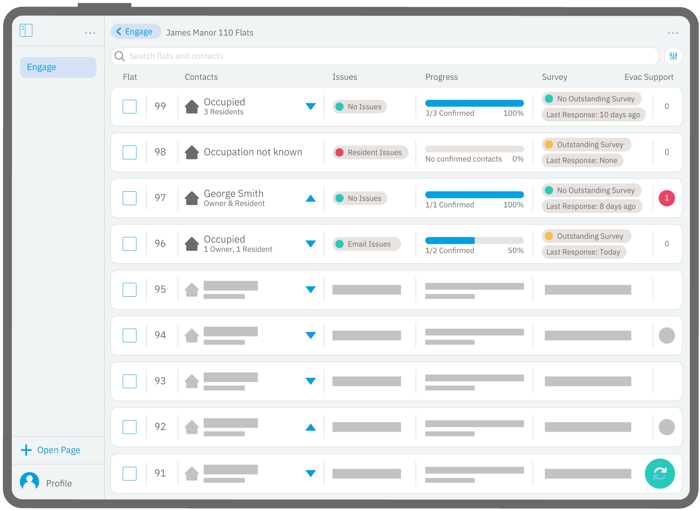Image resolution: width=700 pixels, height=510 pixels.
Task: Click the red evac support badge for flat 97
Action: coord(666,198)
